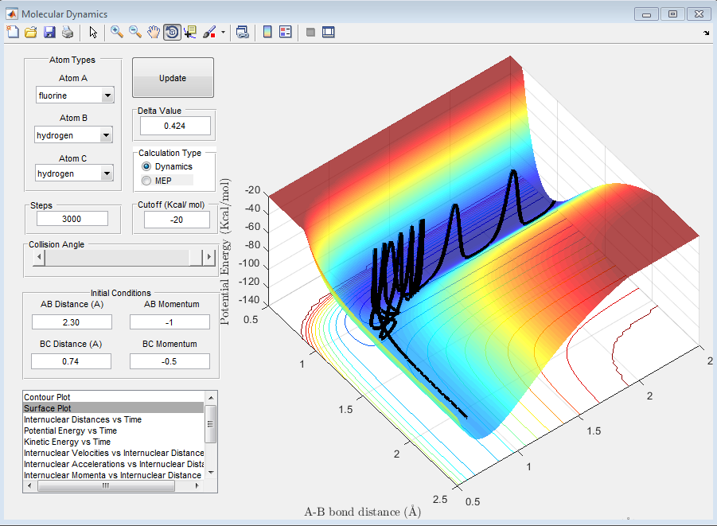The width and height of the screenshot is (717, 526).
Task: Choose Potential Energy vs Time item
Action: pyautogui.click(x=70, y=431)
